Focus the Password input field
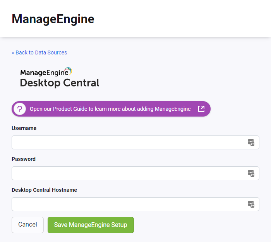The image size is (271, 242). [135, 173]
